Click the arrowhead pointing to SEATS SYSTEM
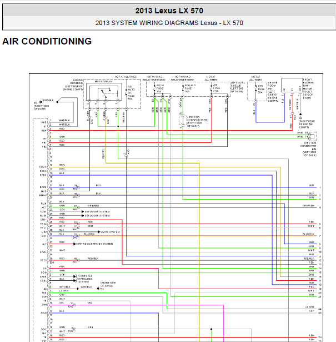 point(99,232)
